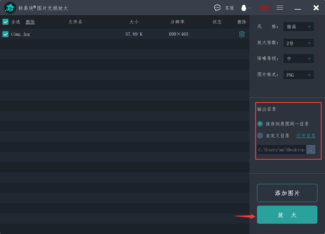
Task: Click the QQ penguin account icon
Action: (x=244, y=8)
